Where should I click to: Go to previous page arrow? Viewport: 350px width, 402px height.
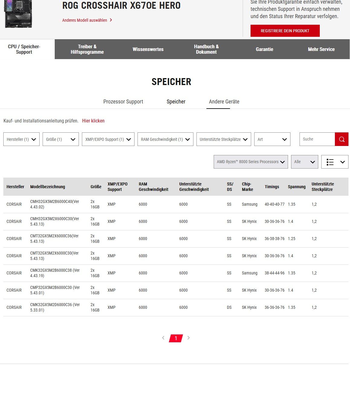click(x=163, y=338)
